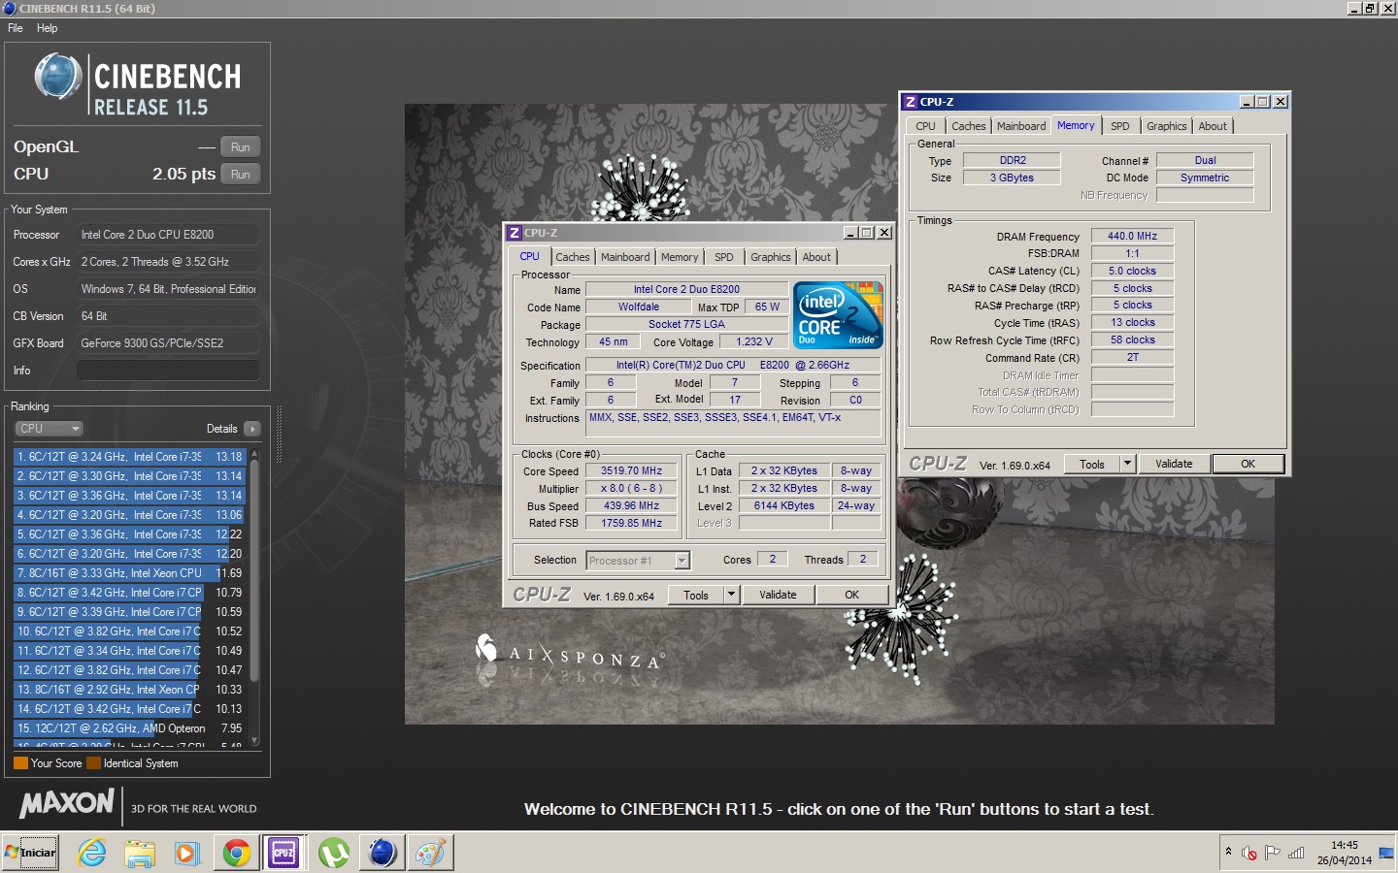Switch to CPU tab in memory CPU-Z window
1398x873 pixels.
926,126
